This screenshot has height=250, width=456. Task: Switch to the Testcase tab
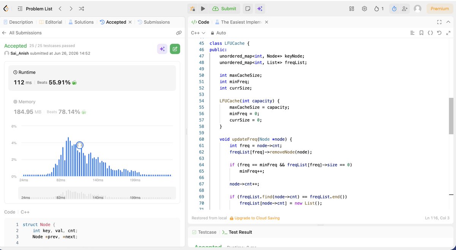click(204, 232)
